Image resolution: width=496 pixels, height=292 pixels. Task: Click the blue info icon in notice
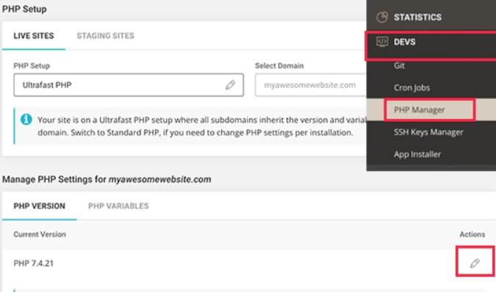click(26, 120)
